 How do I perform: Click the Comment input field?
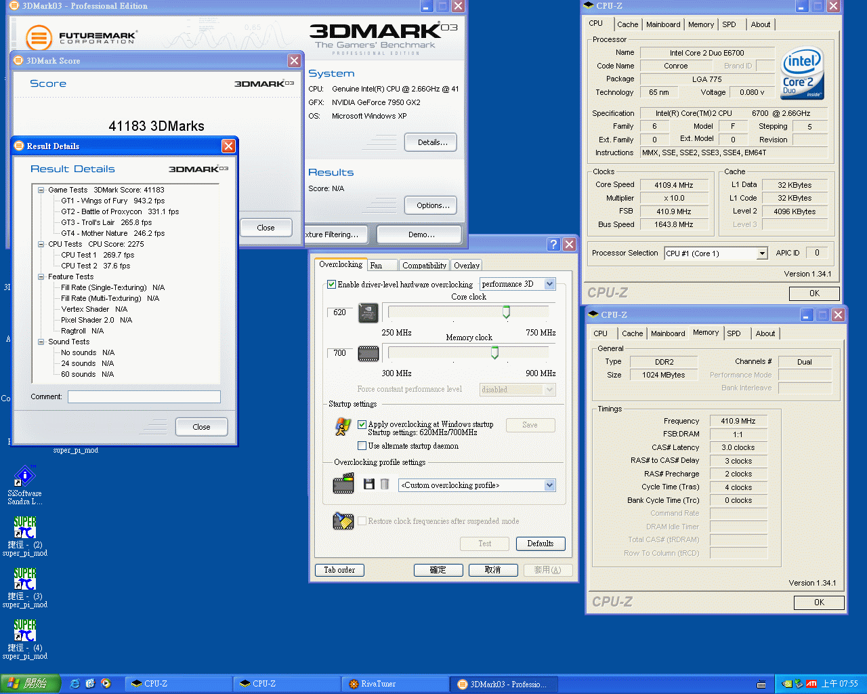[x=144, y=396]
